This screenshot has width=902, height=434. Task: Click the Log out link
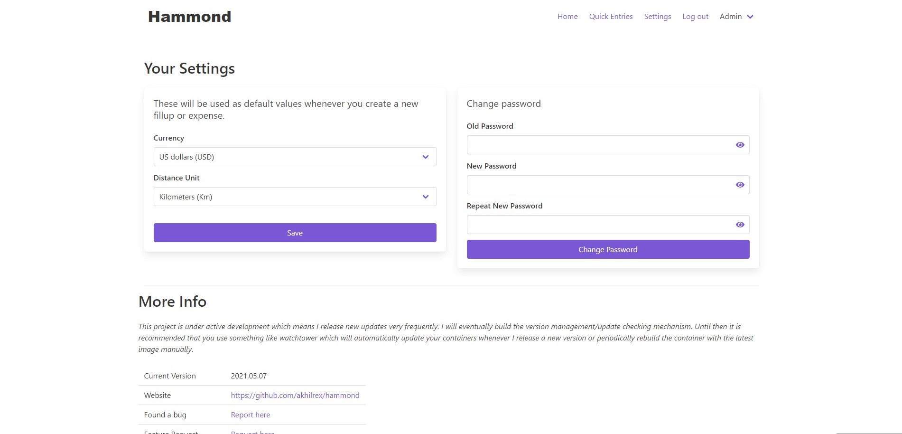click(695, 17)
